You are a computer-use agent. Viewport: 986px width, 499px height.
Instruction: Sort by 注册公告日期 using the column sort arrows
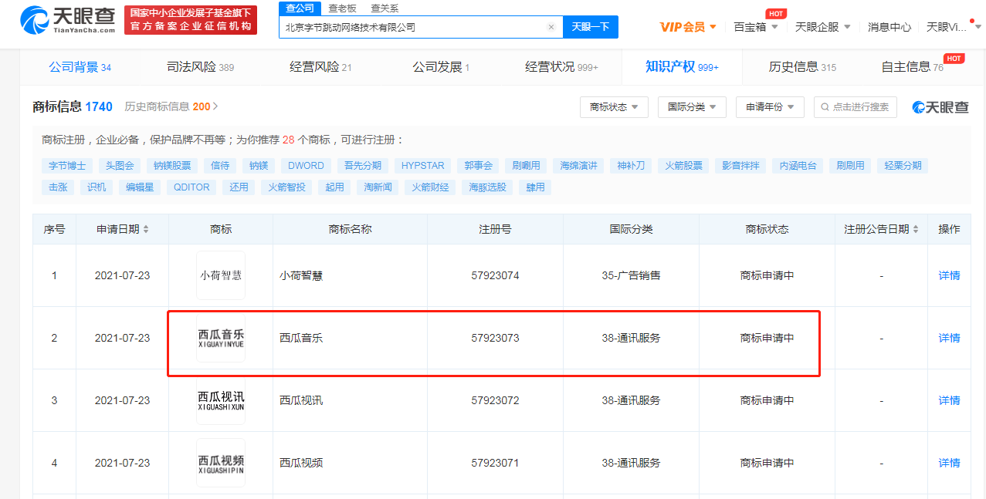pyautogui.click(x=916, y=230)
